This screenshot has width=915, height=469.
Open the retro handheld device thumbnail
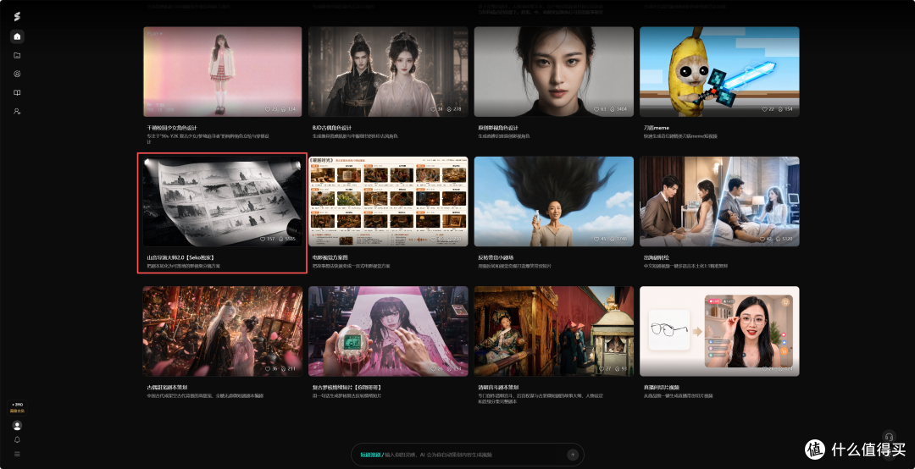click(388, 331)
